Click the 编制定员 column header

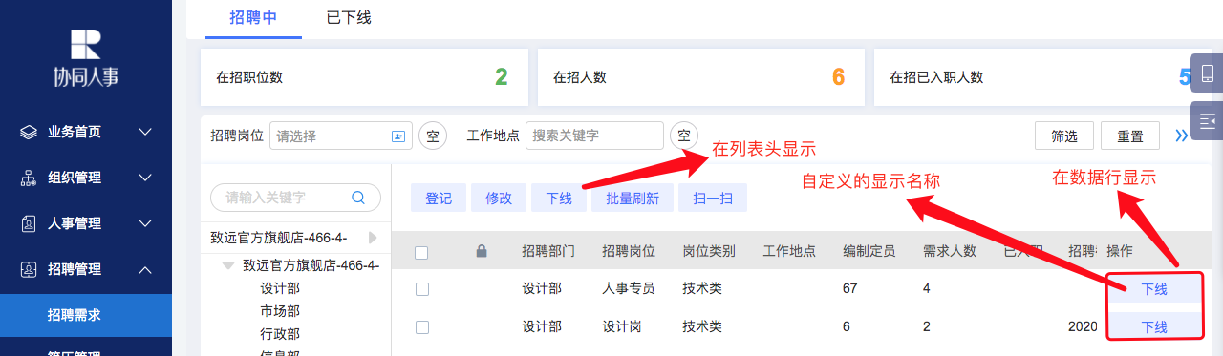(x=869, y=251)
